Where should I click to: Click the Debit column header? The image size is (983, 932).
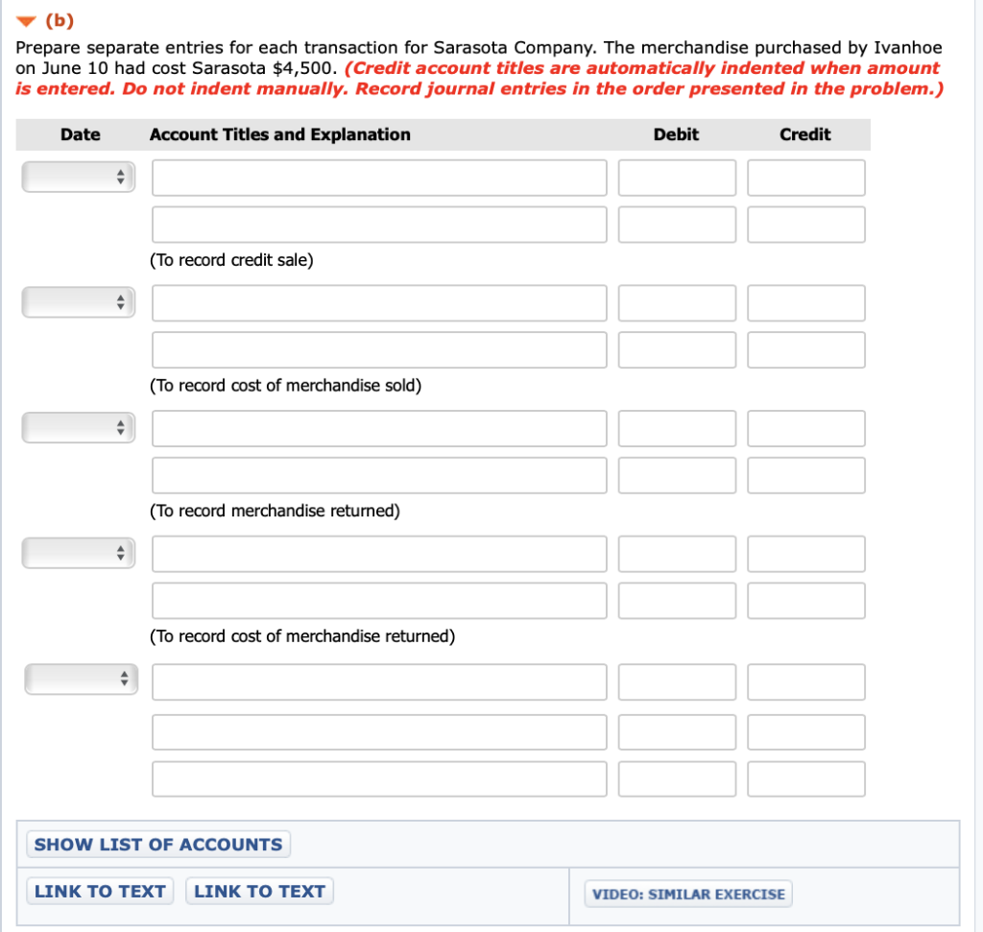point(677,134)
